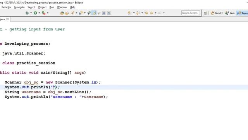Click the Annotation navigation toolbar icon
This screenshot has width=248, height=140.
coord(81,13)
